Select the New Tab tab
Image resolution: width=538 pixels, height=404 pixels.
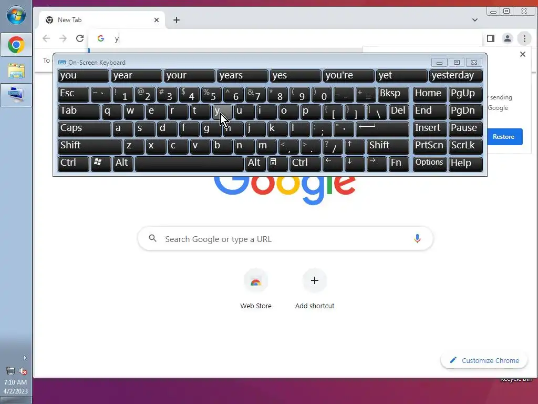101,20
